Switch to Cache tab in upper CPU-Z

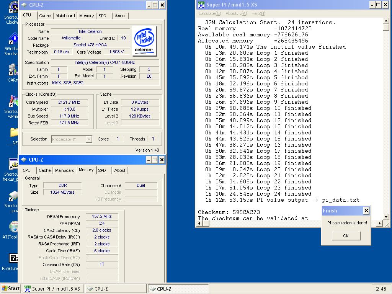(x=45, y=16)
